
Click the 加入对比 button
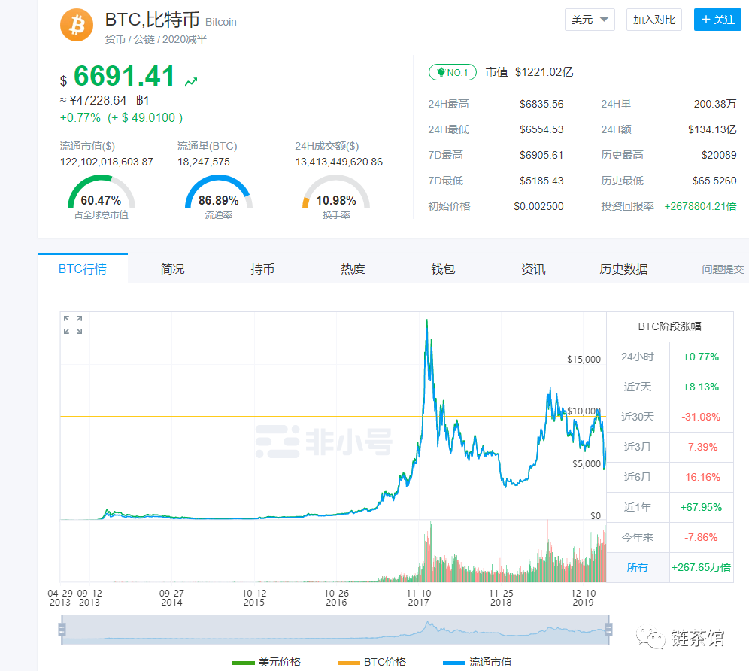(654, 20)
